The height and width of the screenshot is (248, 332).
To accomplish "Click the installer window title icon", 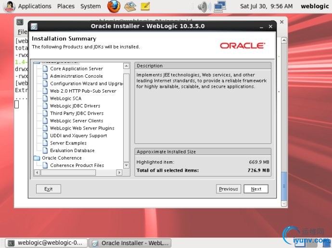I will pyautogui.click(x=34, y=26).
